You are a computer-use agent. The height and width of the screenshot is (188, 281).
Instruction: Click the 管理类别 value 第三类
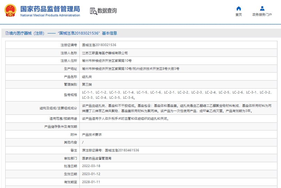87,84
